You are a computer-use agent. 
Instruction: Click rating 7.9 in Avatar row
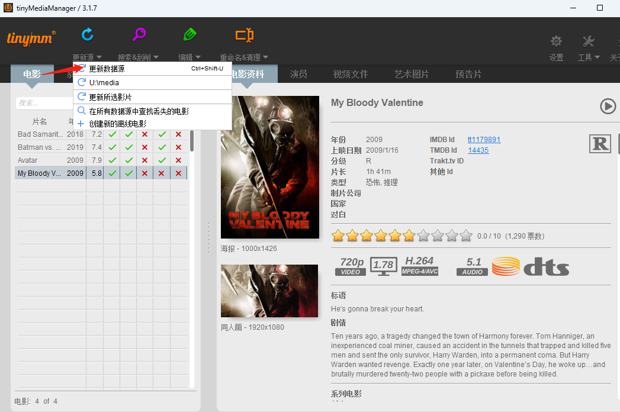point(97,160)
